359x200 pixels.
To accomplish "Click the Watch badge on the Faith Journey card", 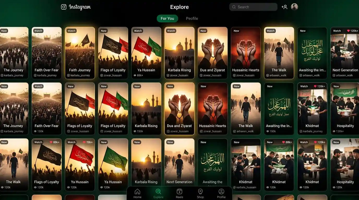I will [x=71, y=31].
